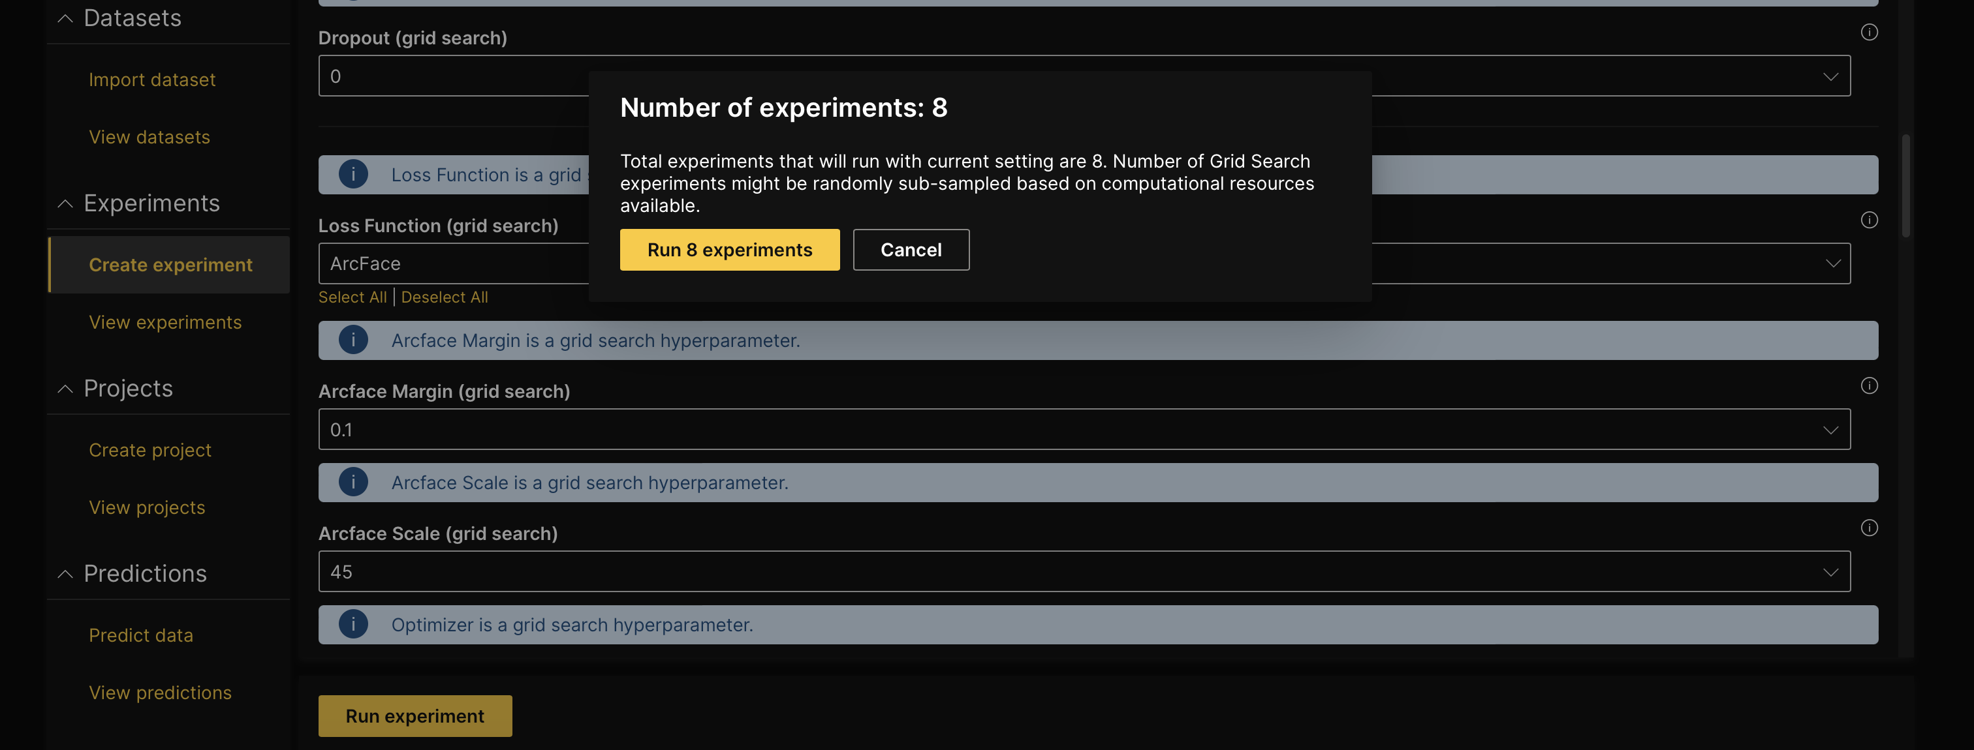Cancel the experiments dialog
This screenshot has width=1974, height=750.
[x=911, y=250]
